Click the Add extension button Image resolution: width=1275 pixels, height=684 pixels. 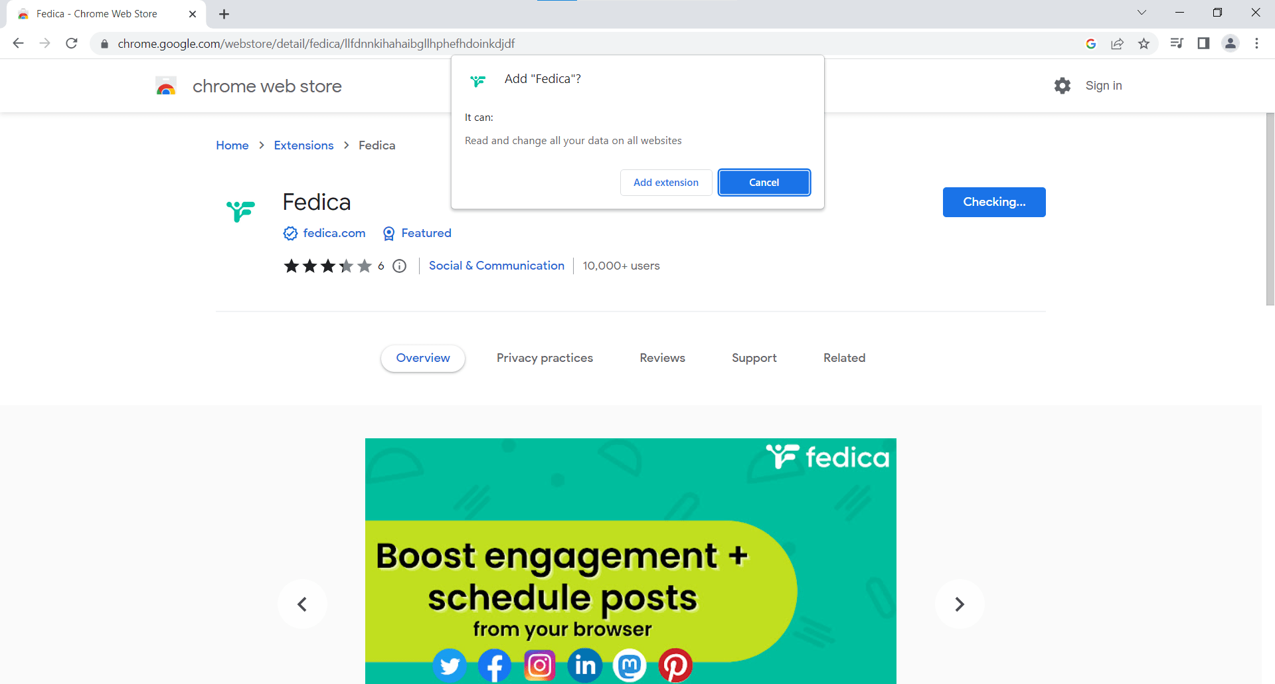[x=665, y=182]
